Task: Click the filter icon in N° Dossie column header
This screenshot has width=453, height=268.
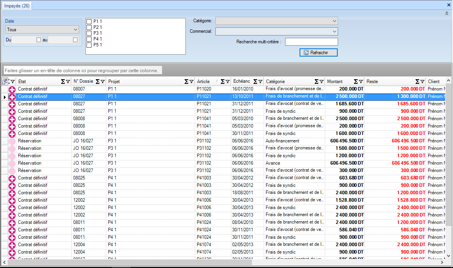Action: click(103, 82)
